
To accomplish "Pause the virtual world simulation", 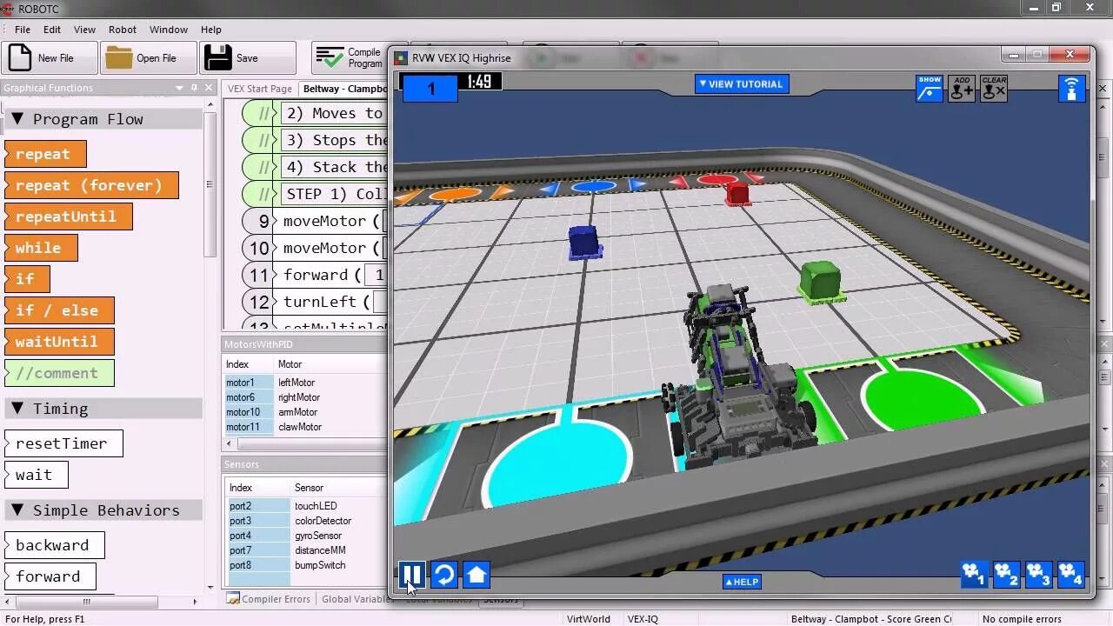I will (x=412, y=575).
